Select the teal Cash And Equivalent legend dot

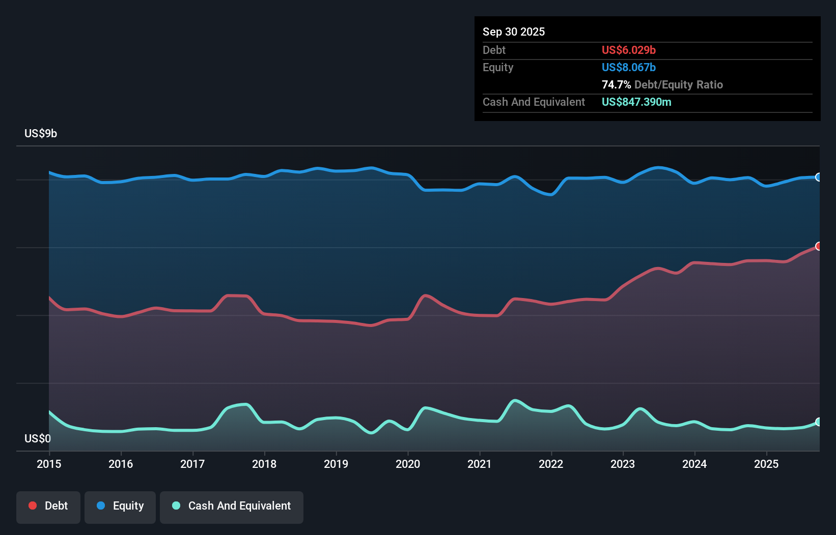tap(175, 506)
